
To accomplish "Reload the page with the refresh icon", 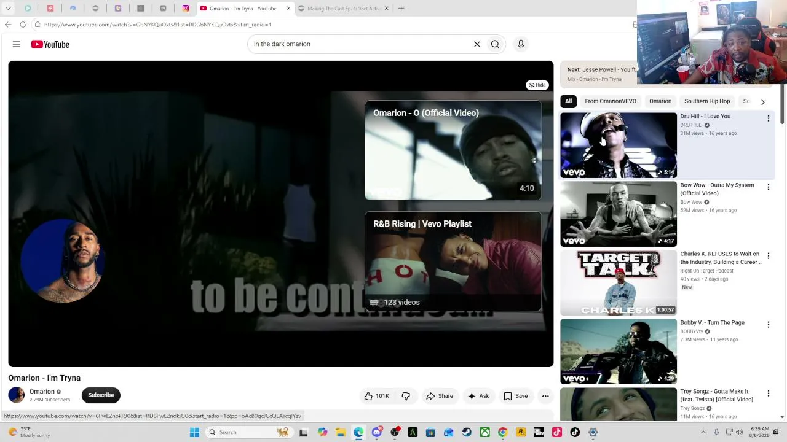I will [x=23, y=25].
